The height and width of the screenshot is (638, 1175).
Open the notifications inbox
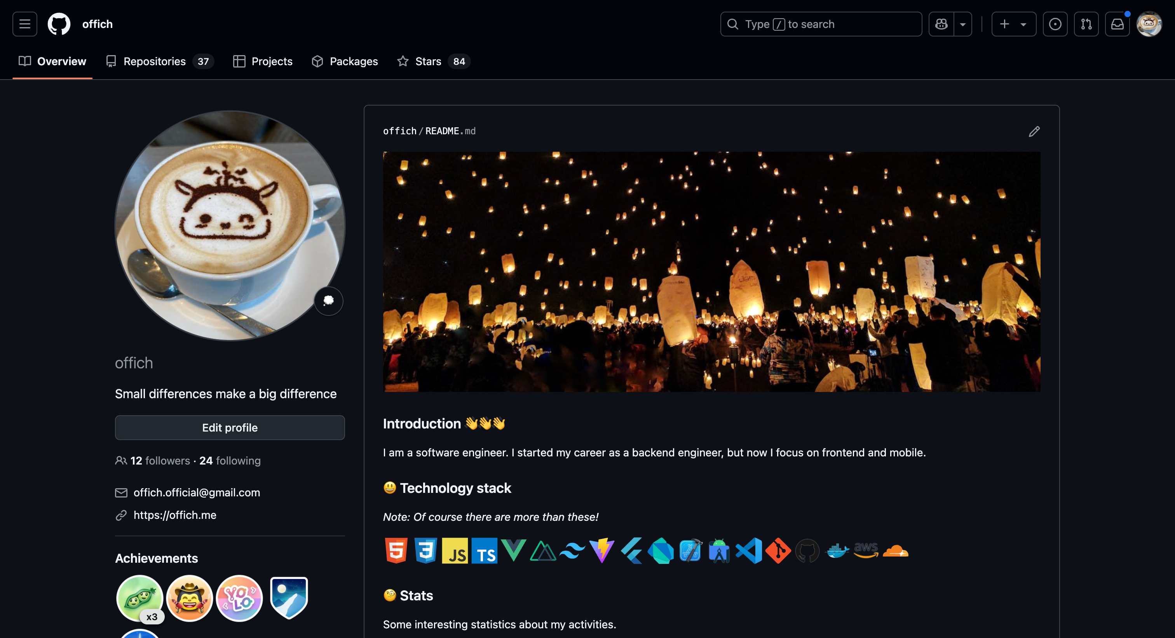[x=1117, y=24]
